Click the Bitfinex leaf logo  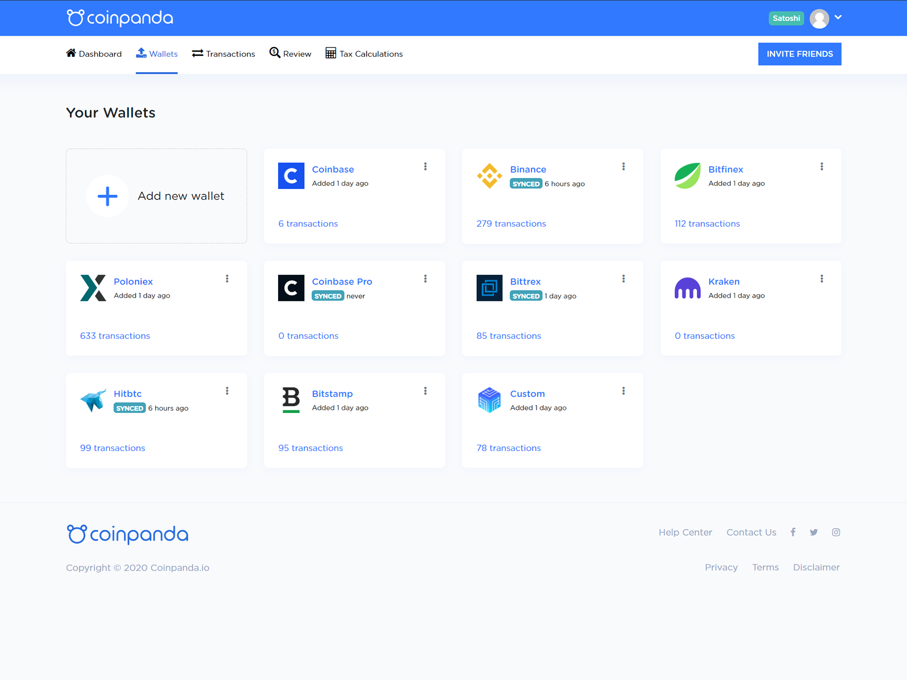tap(687, 175)
